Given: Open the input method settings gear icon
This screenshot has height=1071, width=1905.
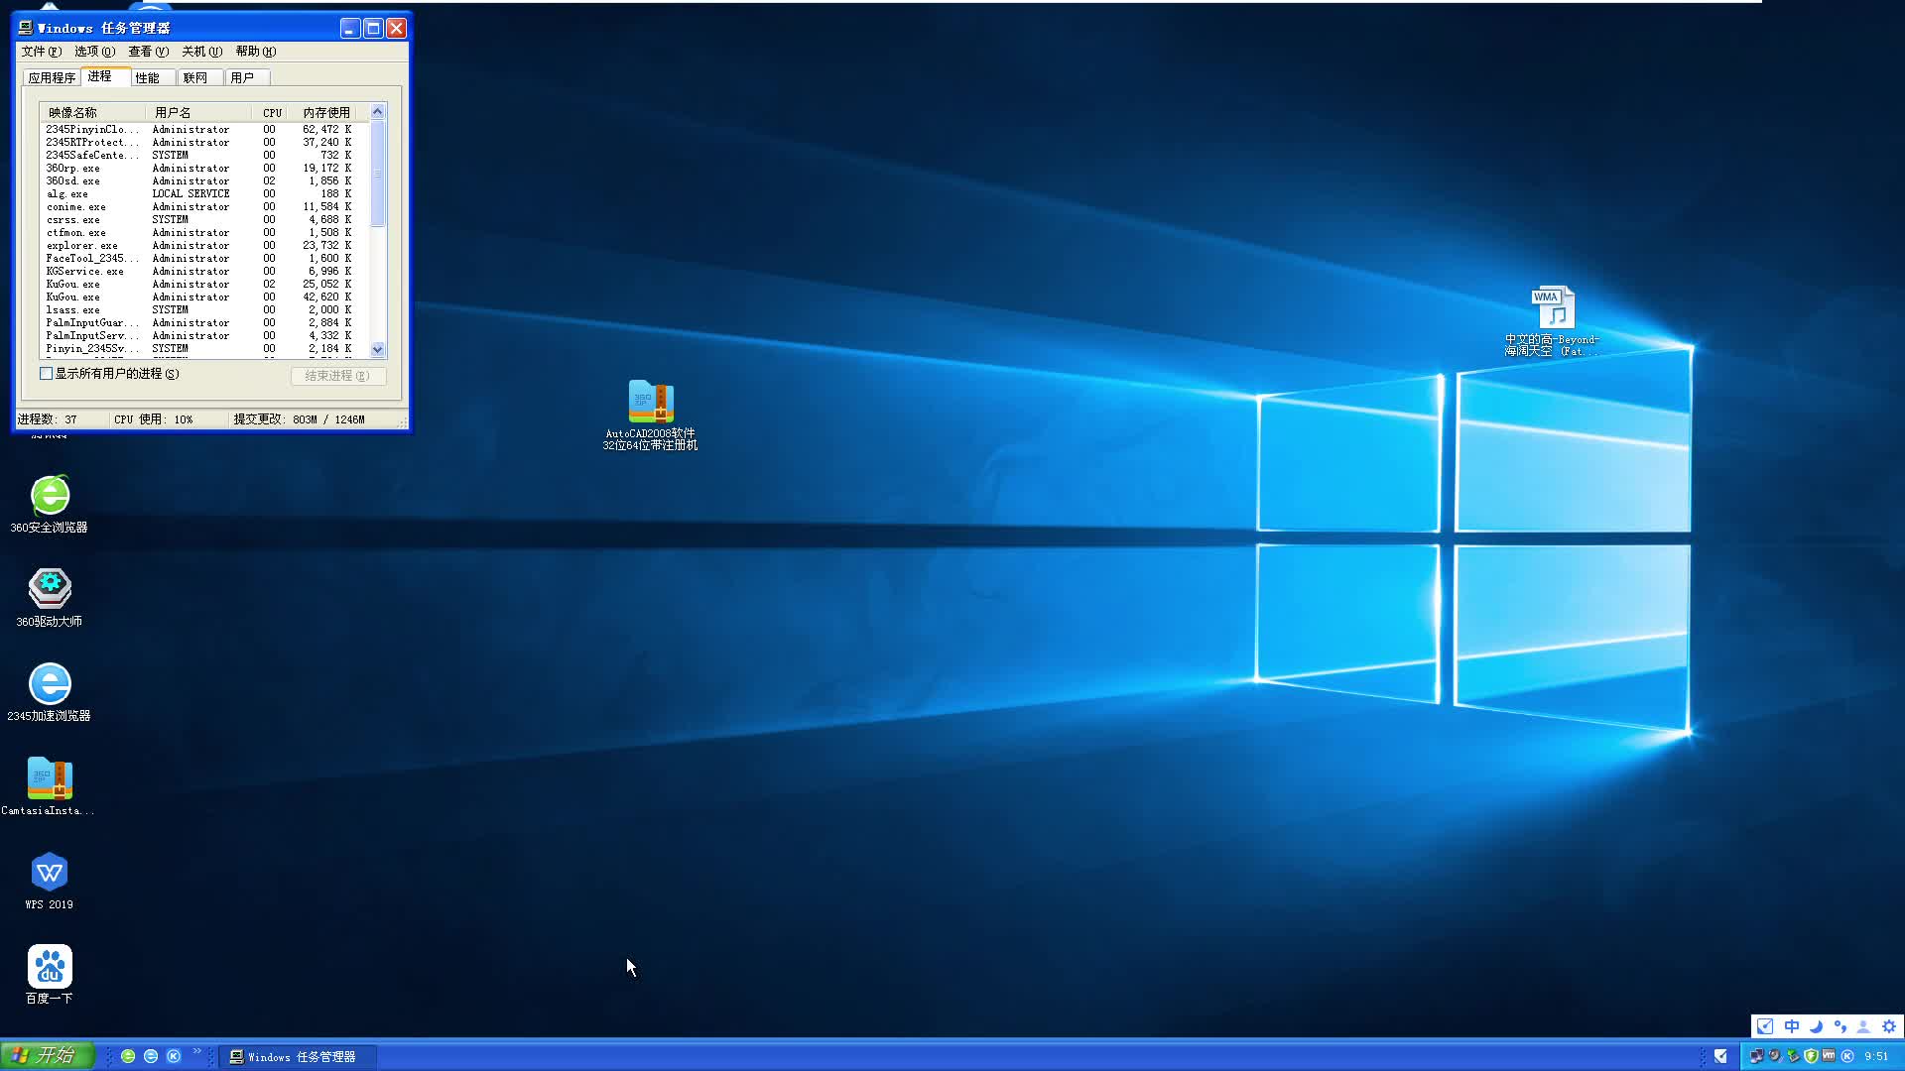Looking at the screenshot, I should pos(1888,1027).
